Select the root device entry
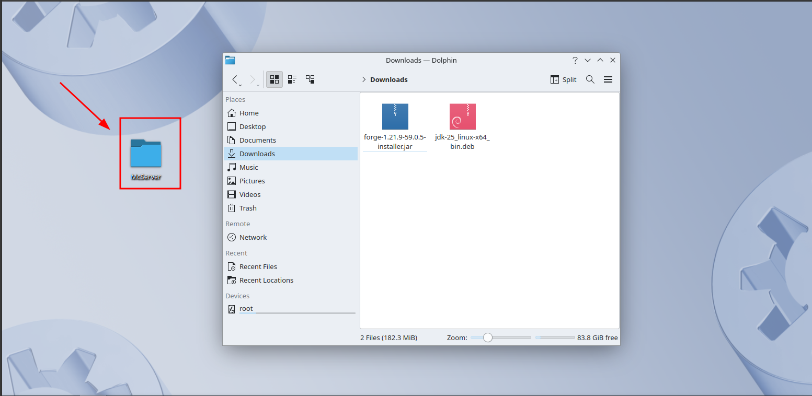The width and height of the screenshot is (812, 396). [x=246, y=309]
